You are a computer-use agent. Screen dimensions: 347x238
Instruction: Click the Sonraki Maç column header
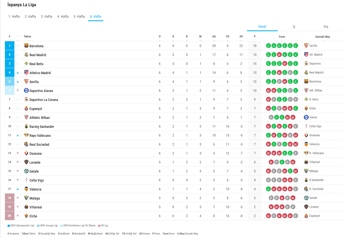tap(323, 37)
